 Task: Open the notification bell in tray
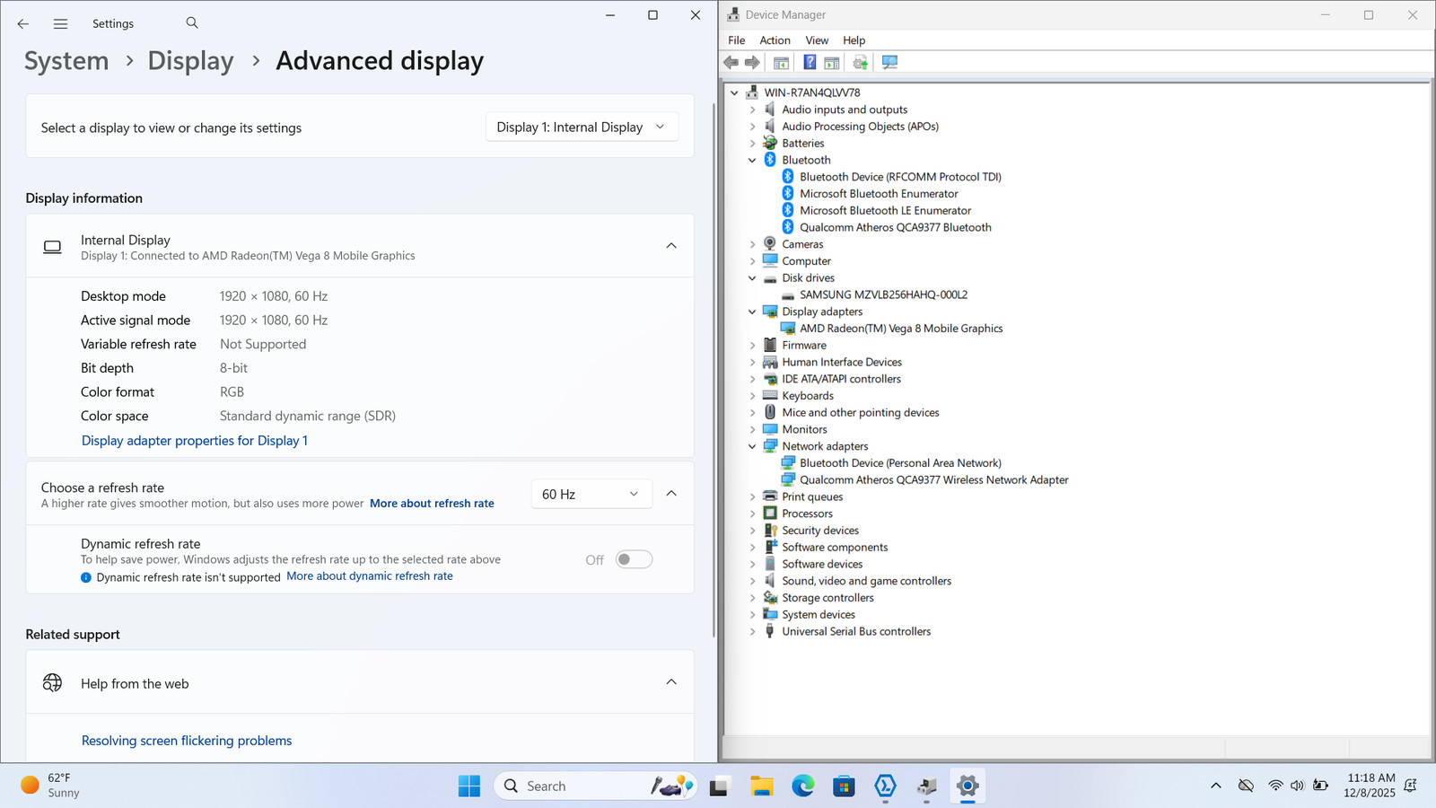pos(1411,786)
